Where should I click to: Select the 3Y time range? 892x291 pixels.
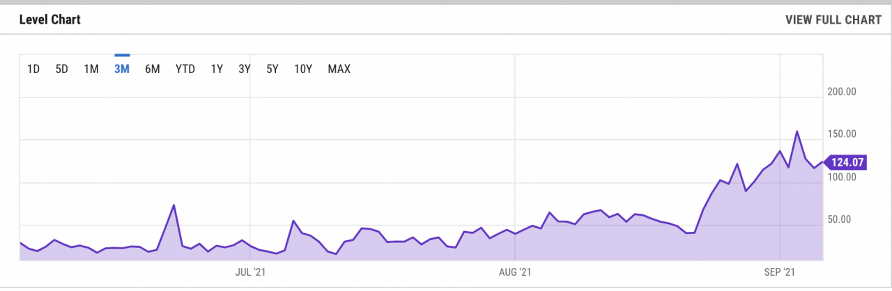click(x=245, y=69)
